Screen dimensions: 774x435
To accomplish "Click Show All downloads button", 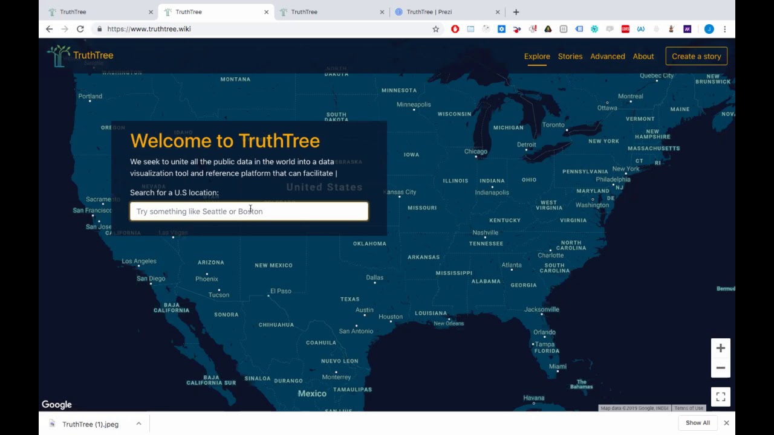I will 698,423.
